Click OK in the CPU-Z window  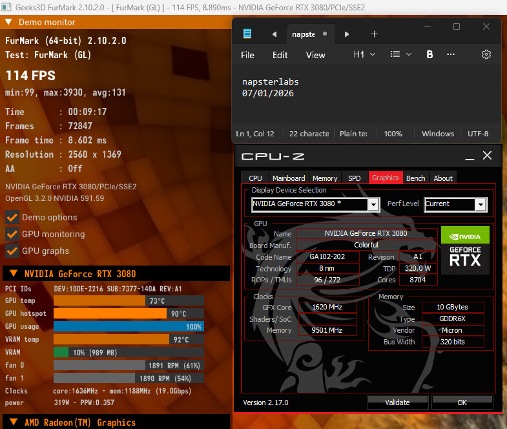click(462, 403)
